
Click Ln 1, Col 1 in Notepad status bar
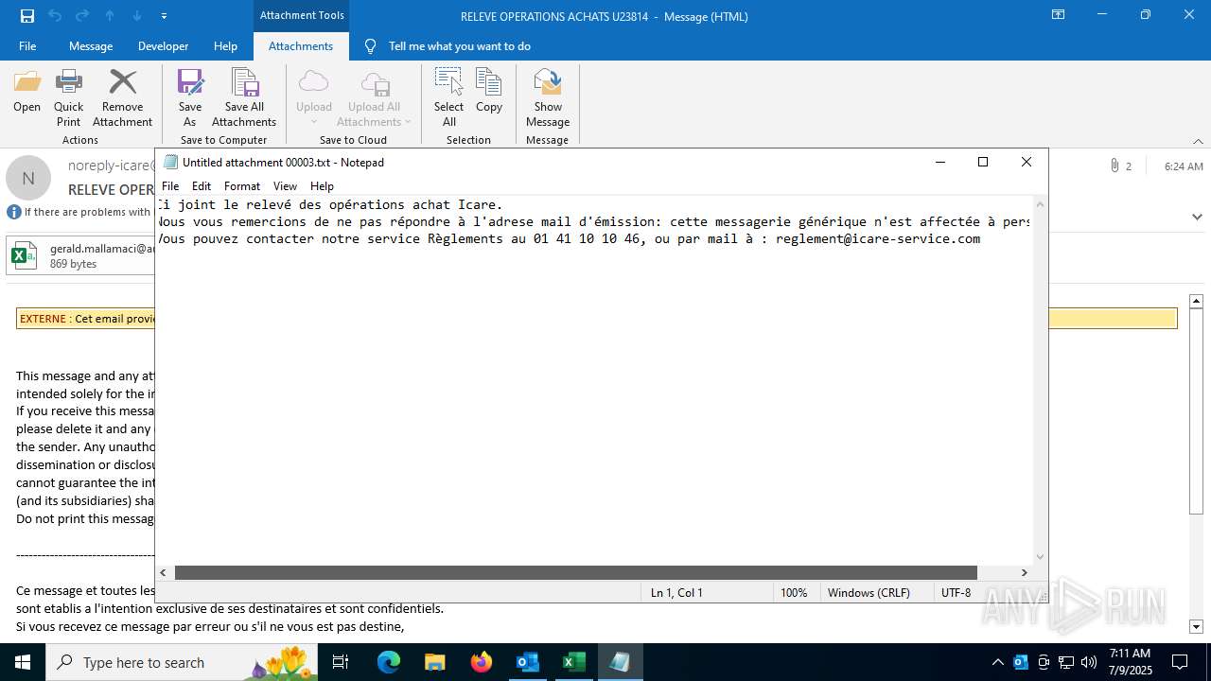(676, 593)
